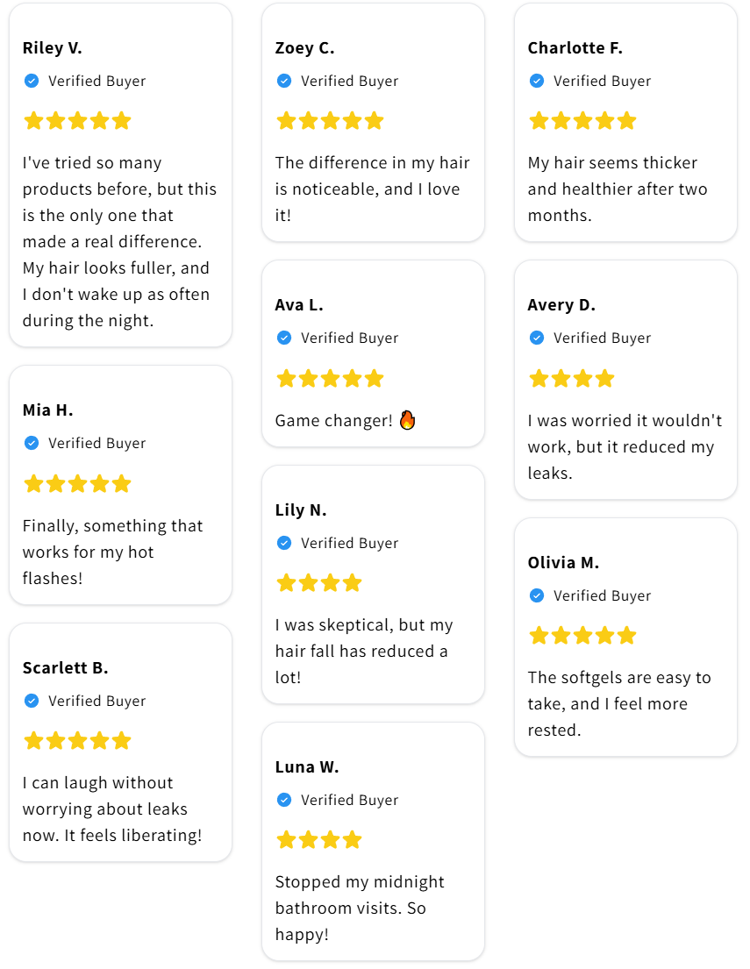The width and height of the screenshot is (750, 969).
Task: Click the fire emoji in Ava L.'s review
Action: pyautogui.click(x=407, y=421)
